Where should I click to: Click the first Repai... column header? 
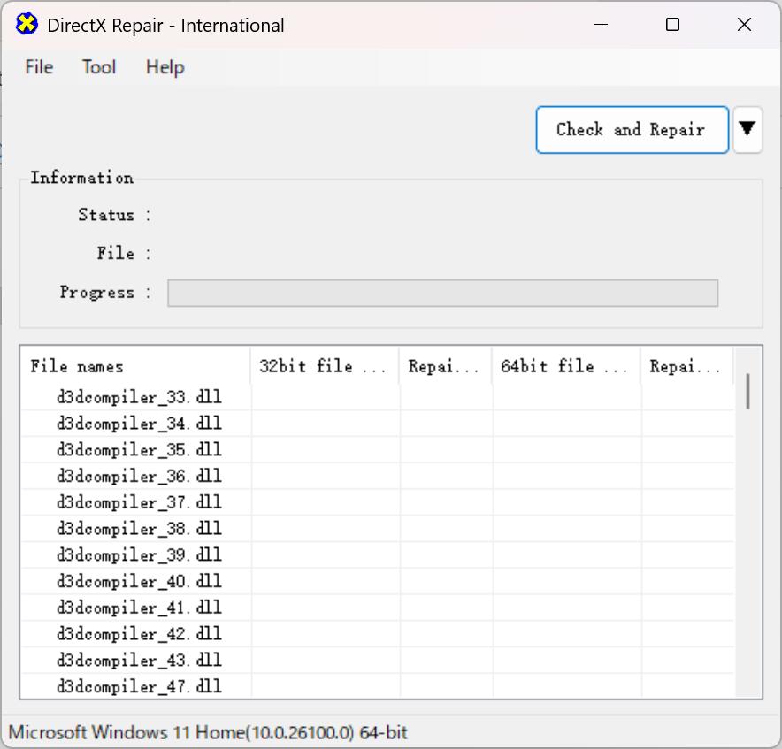pyautogui.click(x=445, y=366)
